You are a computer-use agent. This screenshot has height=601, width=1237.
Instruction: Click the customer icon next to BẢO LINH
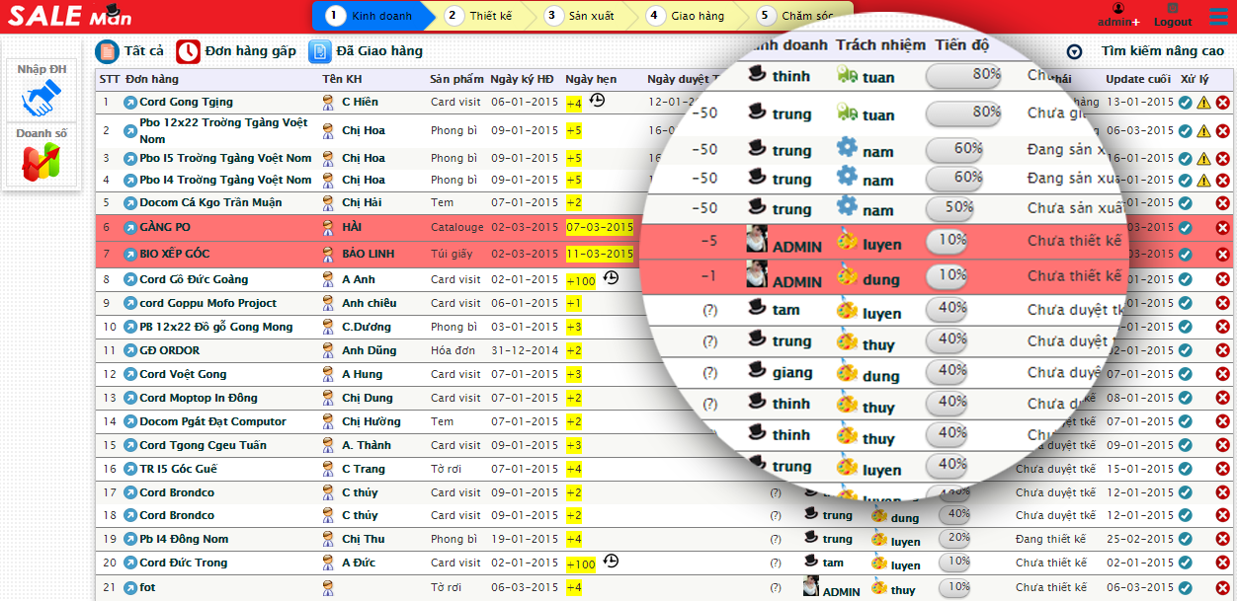click(x=328, y=254)
